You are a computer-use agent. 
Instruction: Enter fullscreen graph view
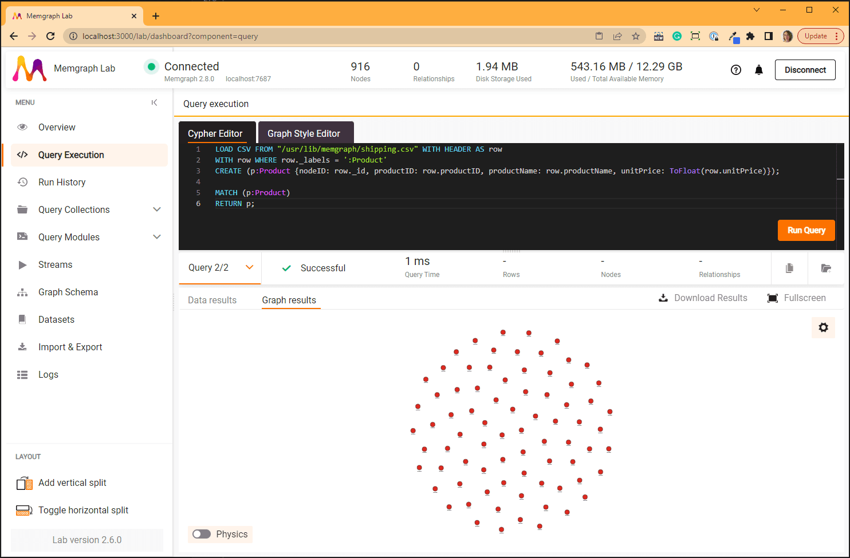pyautogui.click(x=797, y=298)
